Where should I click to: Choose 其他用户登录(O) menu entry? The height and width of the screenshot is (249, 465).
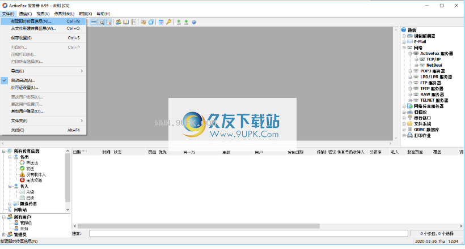[x=43, y=111]
